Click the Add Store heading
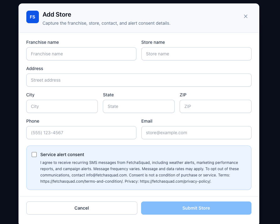 [x=57, y=14]
